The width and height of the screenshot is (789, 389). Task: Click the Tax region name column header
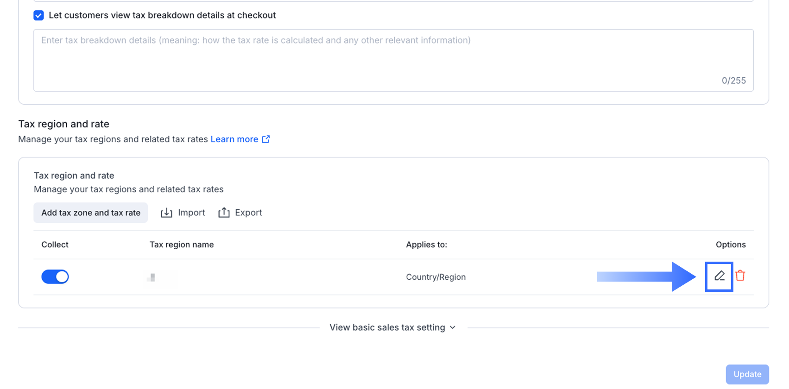click(182, 245)
